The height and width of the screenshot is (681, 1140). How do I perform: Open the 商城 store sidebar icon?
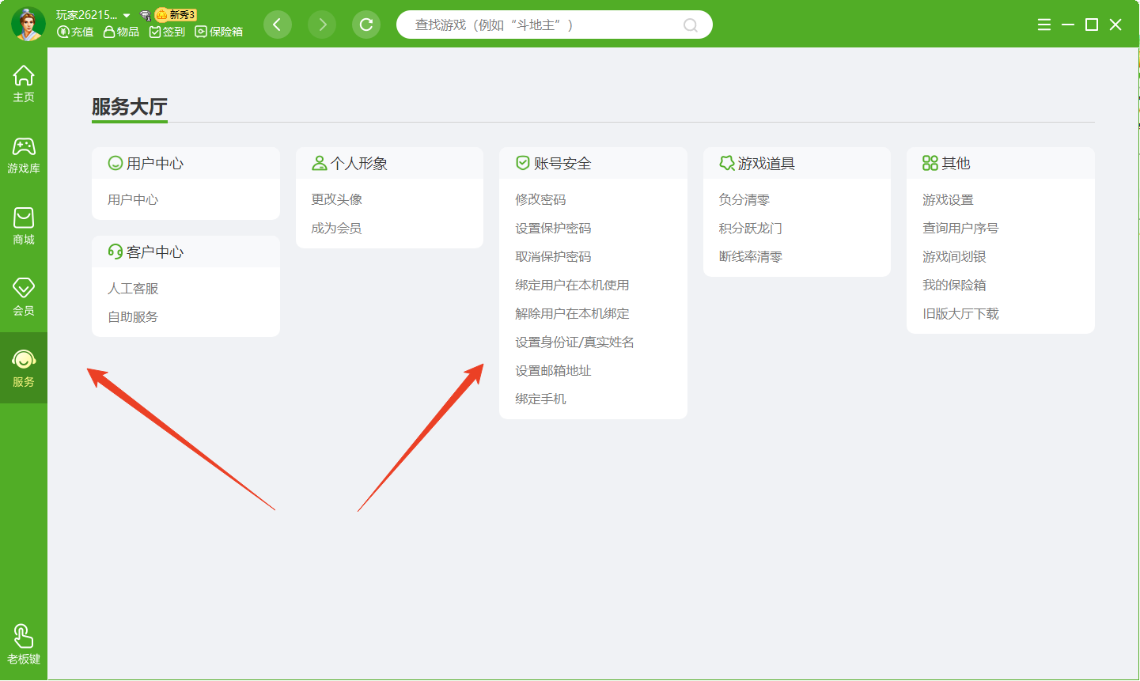coord(24,225)
